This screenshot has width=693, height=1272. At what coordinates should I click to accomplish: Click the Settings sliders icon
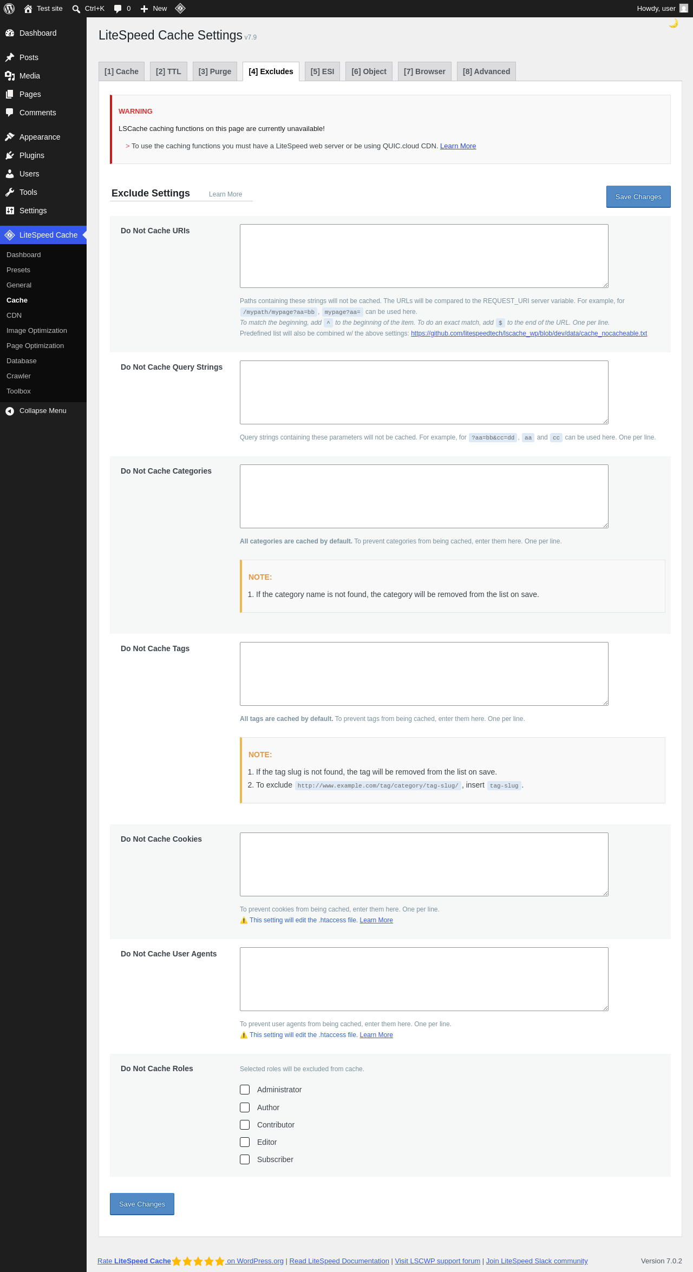click(10, 211)
